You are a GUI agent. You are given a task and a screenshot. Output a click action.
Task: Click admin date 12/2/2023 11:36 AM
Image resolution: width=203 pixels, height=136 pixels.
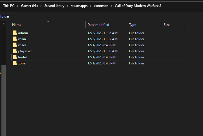click(103, 33)
